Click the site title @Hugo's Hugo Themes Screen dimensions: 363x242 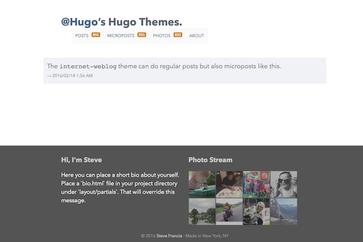point(122,21)
